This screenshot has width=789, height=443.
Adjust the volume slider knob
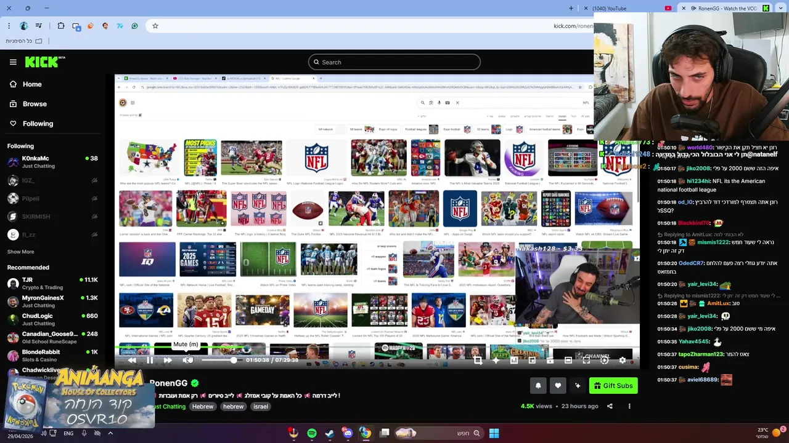coord(234,361)
